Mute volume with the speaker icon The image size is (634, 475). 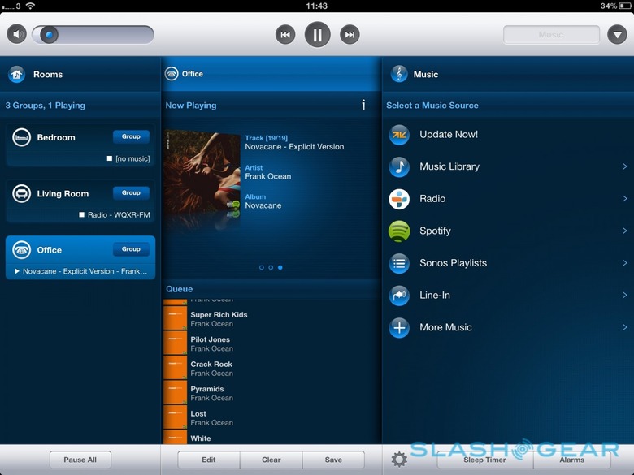pos(16,34)
